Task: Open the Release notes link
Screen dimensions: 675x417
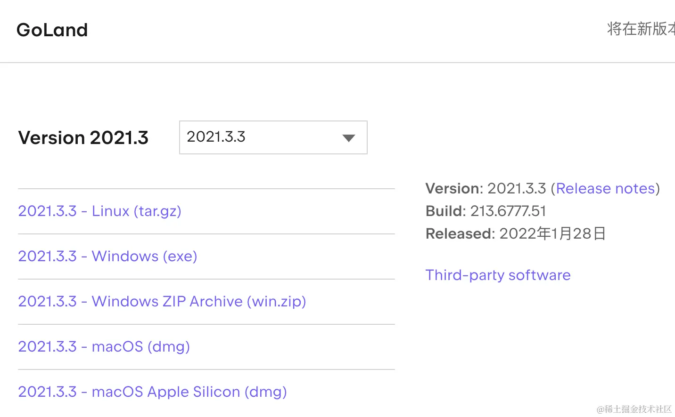Action: [605, 188]
